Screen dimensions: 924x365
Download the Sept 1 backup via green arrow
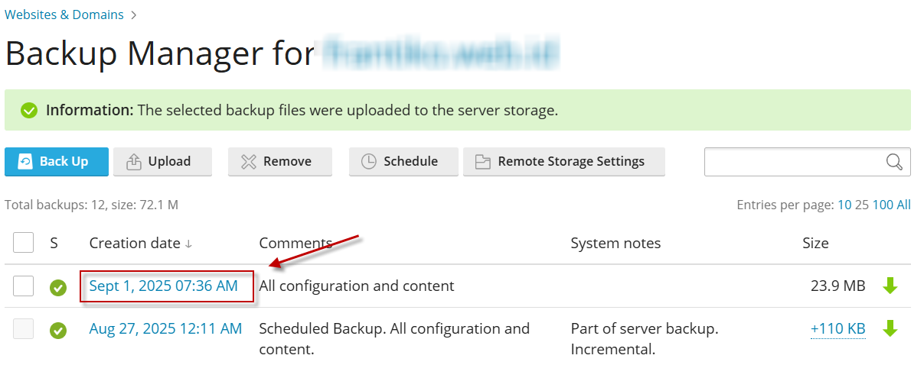click(890, 286)
